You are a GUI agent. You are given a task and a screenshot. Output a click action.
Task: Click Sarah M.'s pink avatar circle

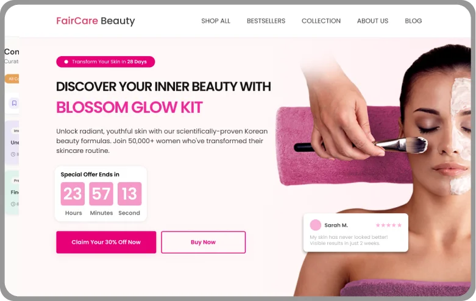click(x=316, y=225)
